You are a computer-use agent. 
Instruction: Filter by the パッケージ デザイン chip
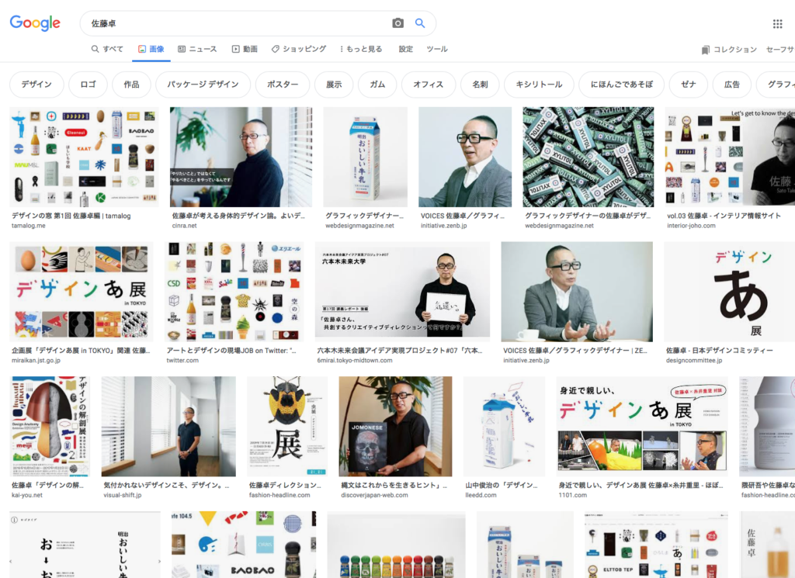(203, 85)
